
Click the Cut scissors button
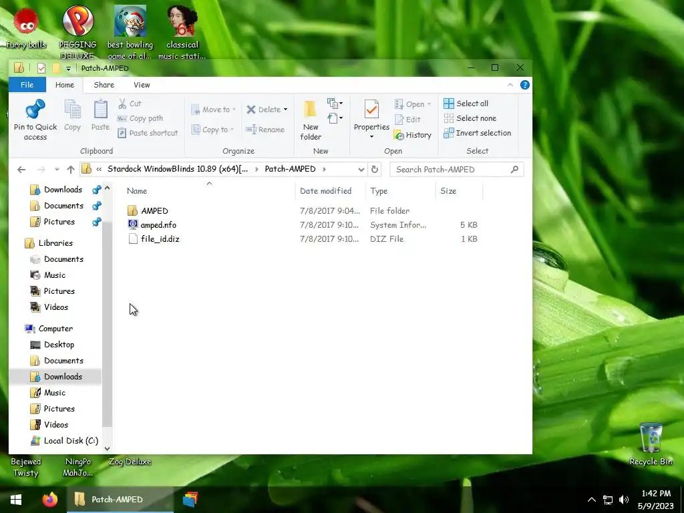pyautogui.click(x=130, y=104)
